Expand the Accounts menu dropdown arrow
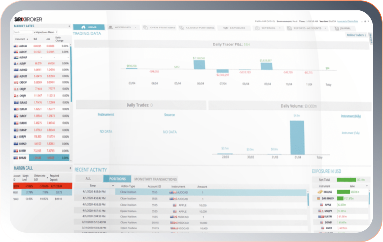The image size is (383, 242). (x=135, y=28)
